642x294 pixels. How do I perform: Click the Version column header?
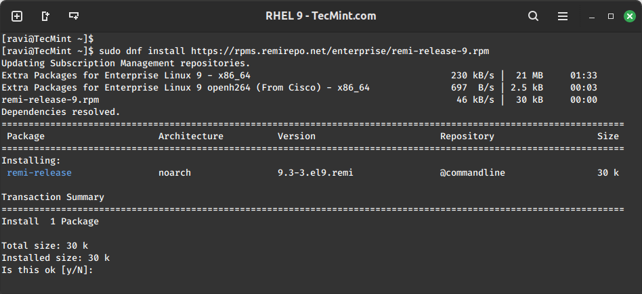click(x=296, y=137)
